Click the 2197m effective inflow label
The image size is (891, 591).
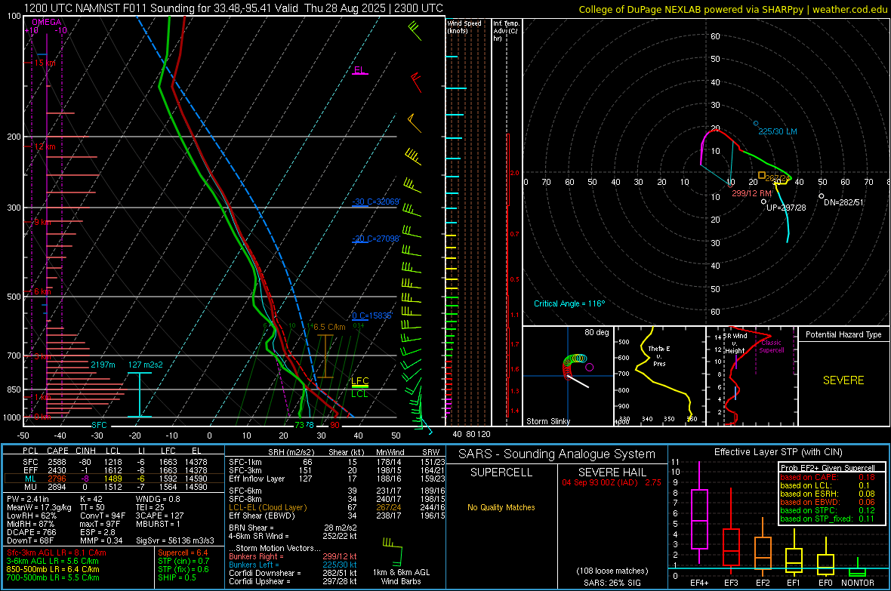click(x=103, y=365)
